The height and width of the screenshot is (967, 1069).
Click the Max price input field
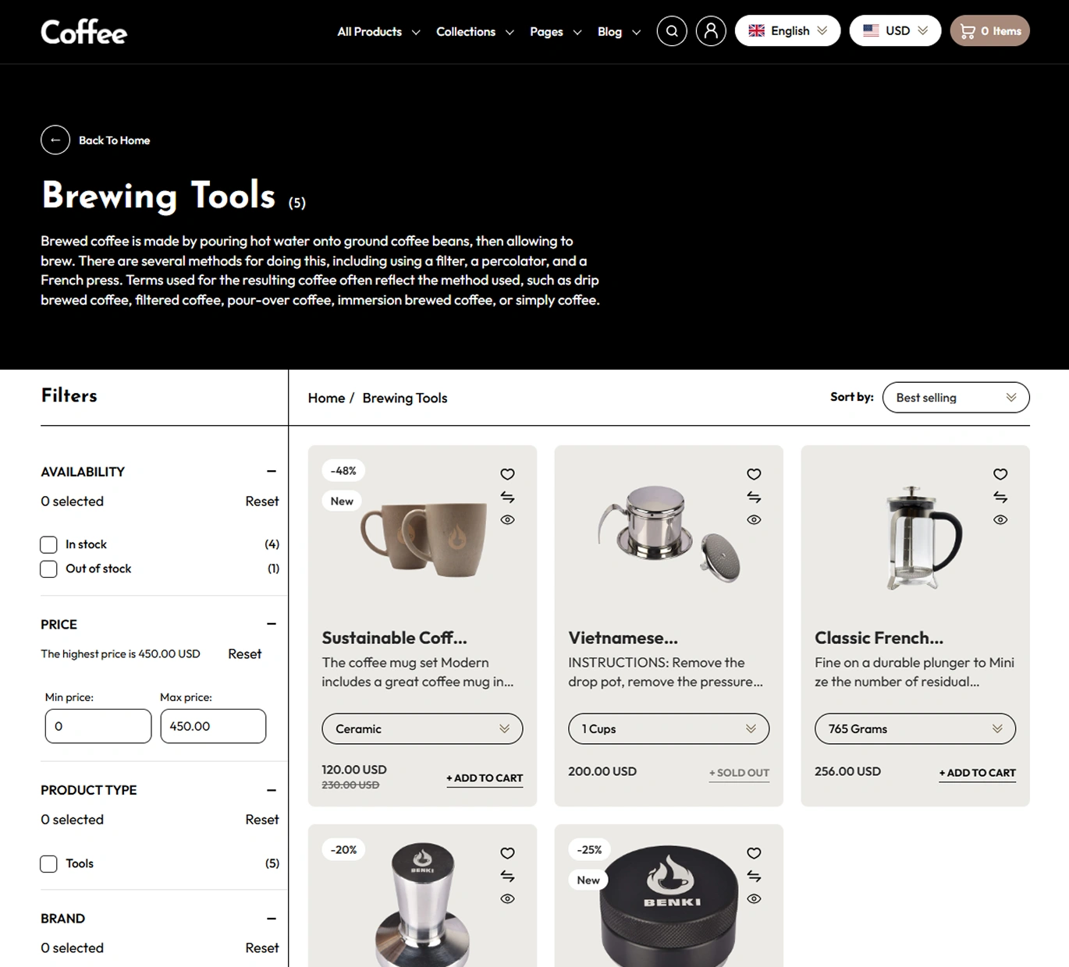tap(213, 726)
